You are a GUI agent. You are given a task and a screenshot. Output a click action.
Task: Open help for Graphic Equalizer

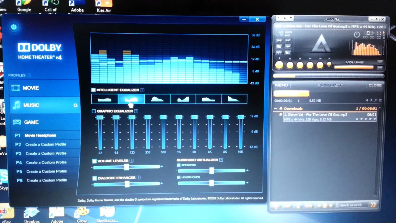coord(136,111)
